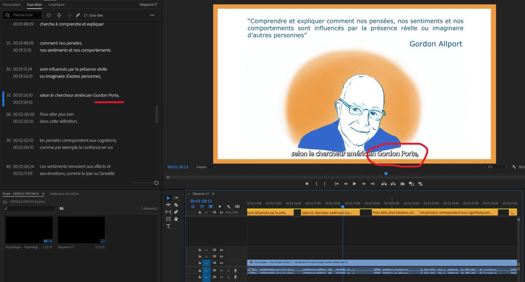The height and width of the screenshot is (282, 525).
Task: Select the Pen tool in the tools panel
Action: (176, 212)
